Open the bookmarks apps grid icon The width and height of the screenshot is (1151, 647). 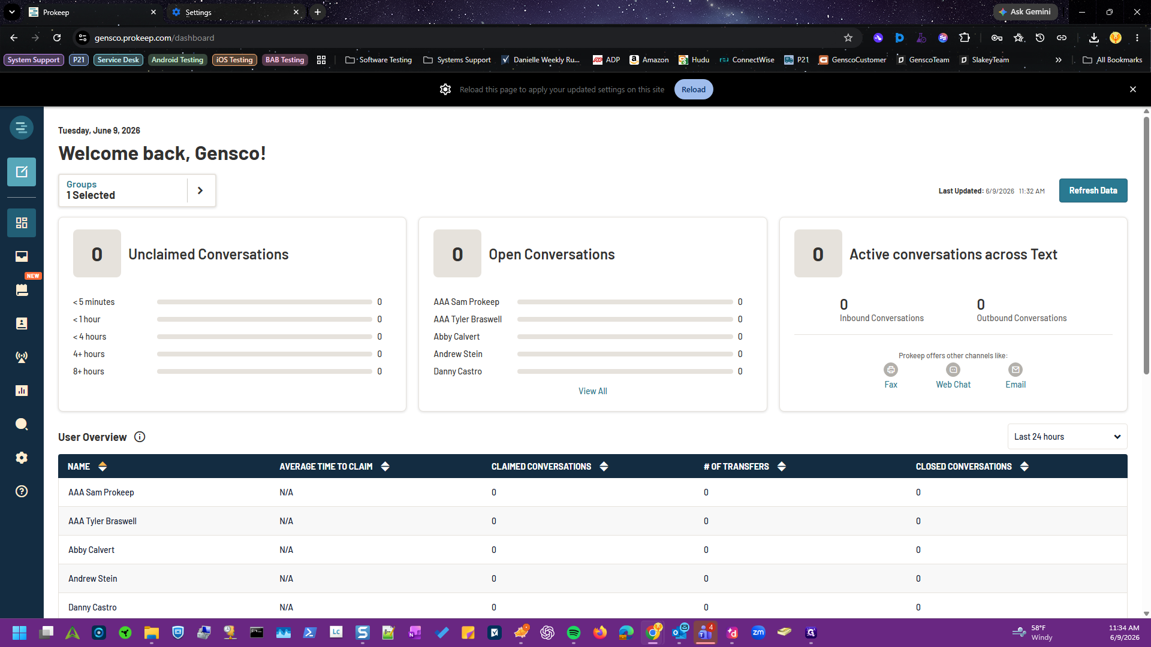[x=321, y=60]
